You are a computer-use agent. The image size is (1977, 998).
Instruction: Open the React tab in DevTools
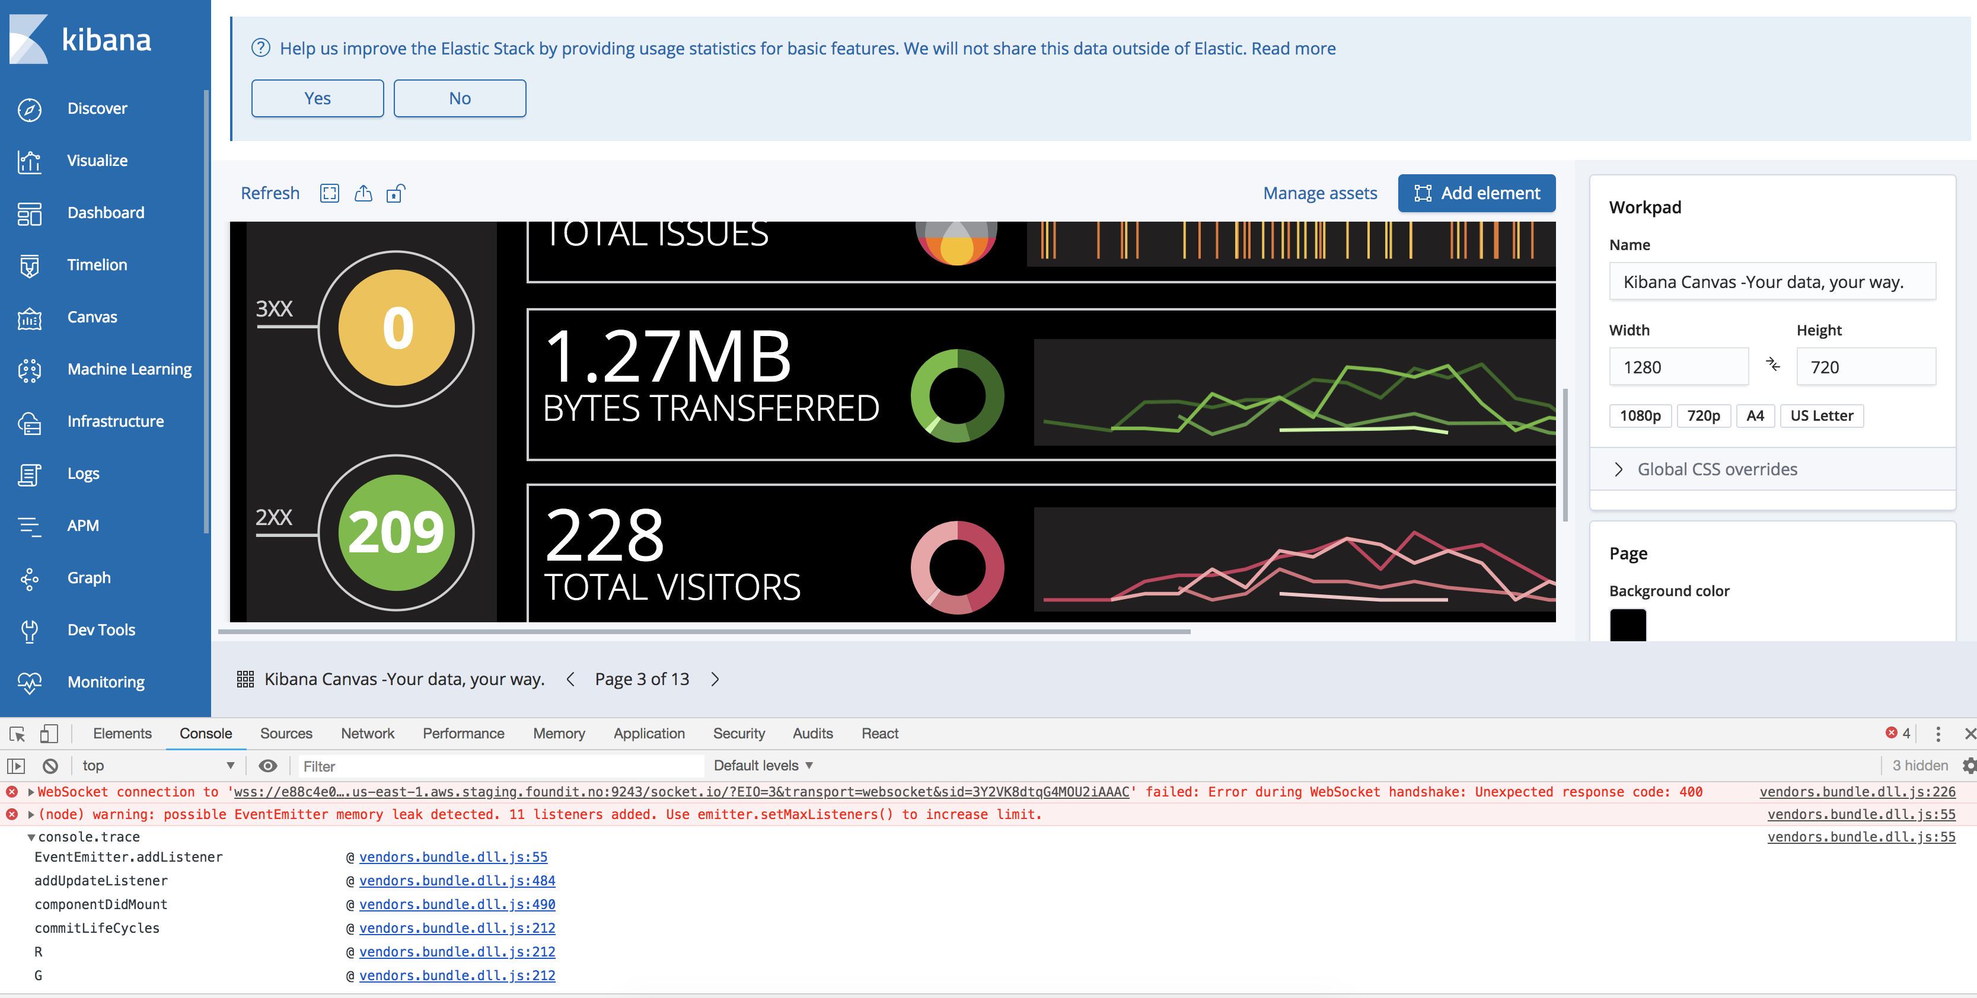(x=879, y=733)
